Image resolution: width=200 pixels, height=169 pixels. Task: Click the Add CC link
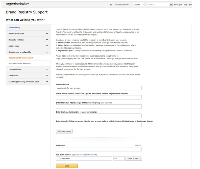point(138,145)
